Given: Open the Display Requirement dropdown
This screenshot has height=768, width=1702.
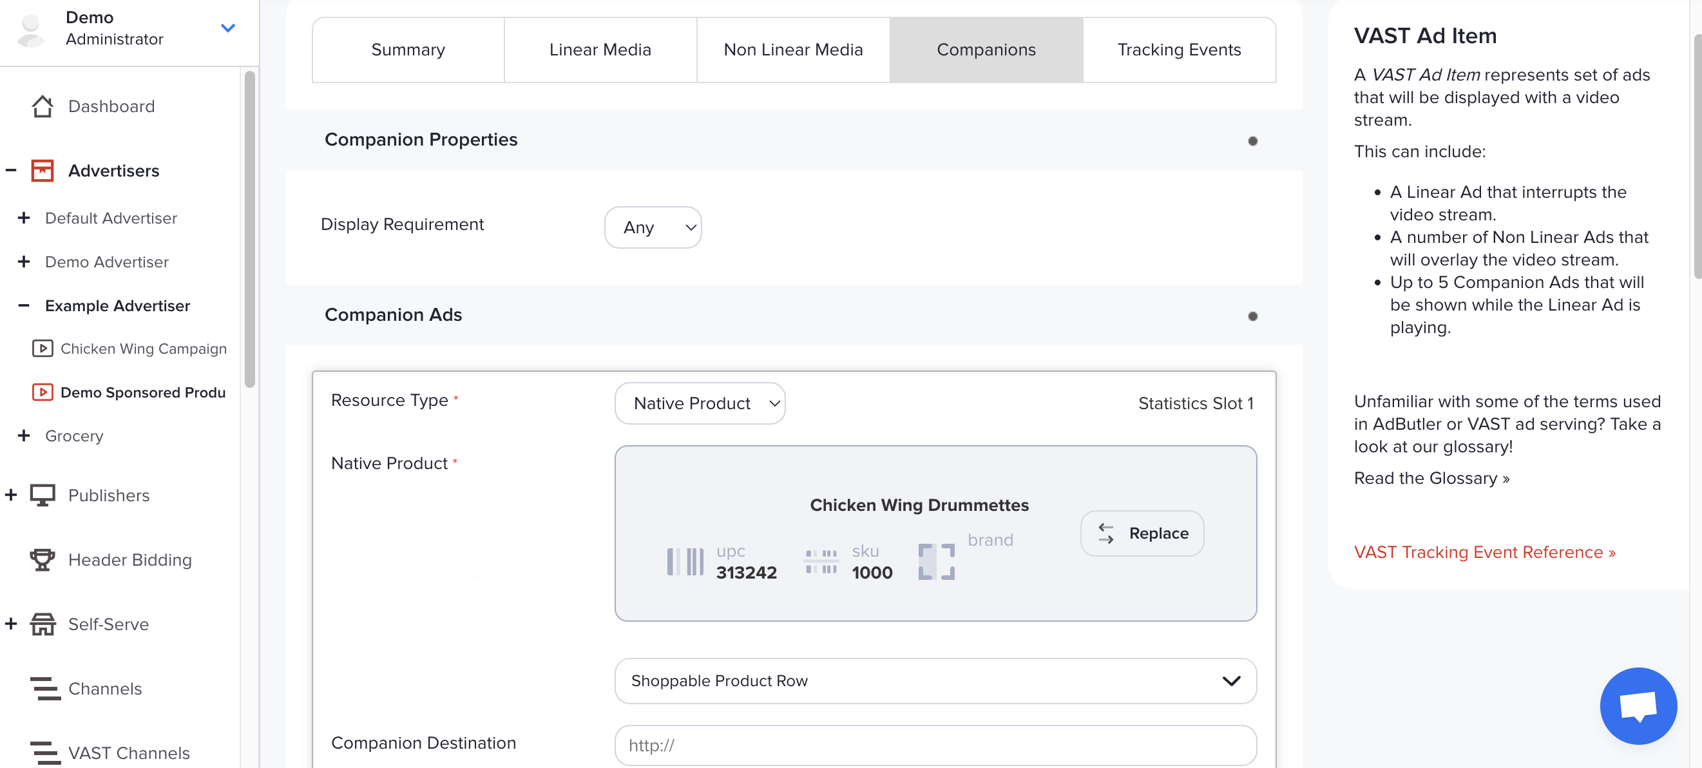Looking at the screenshot, I should 652,227.
